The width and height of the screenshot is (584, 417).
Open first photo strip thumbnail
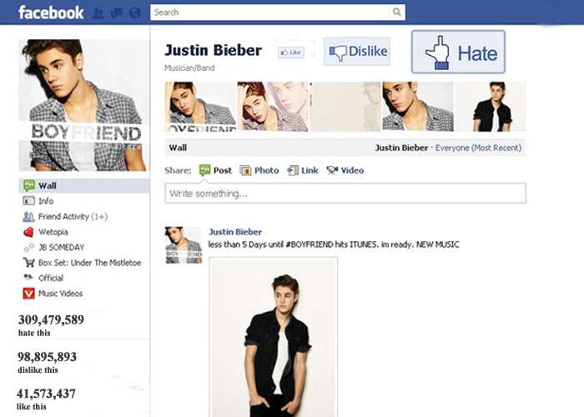pyautogui.click(x=200, y=107)
